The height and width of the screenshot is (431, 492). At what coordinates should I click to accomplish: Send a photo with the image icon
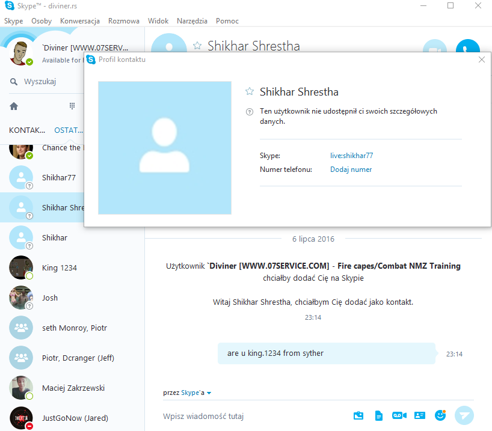[358, 415]
